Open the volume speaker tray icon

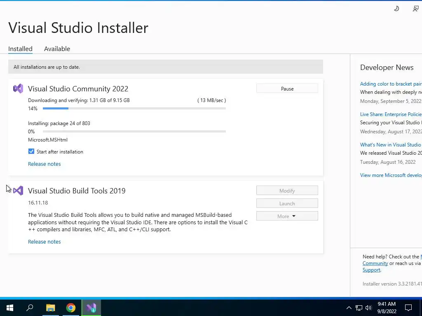368,308
